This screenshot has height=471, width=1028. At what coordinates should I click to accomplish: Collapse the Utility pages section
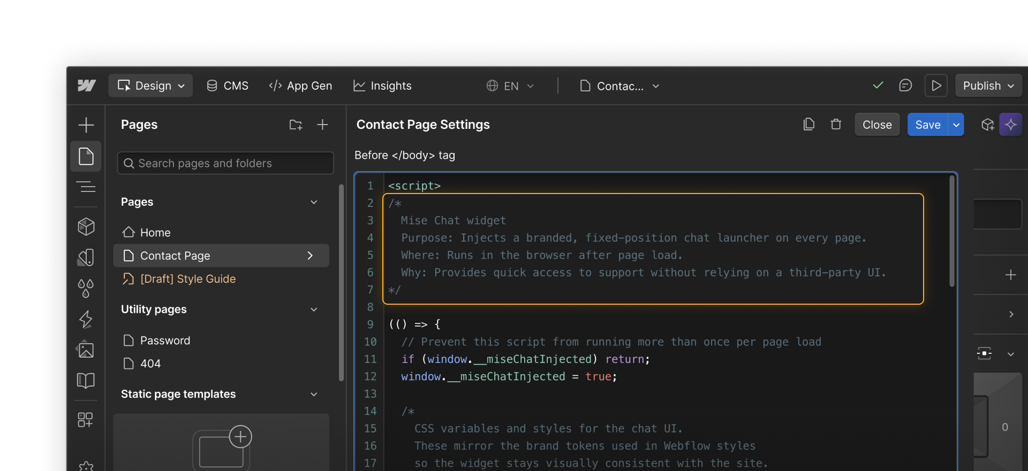[x=314, y=310]
